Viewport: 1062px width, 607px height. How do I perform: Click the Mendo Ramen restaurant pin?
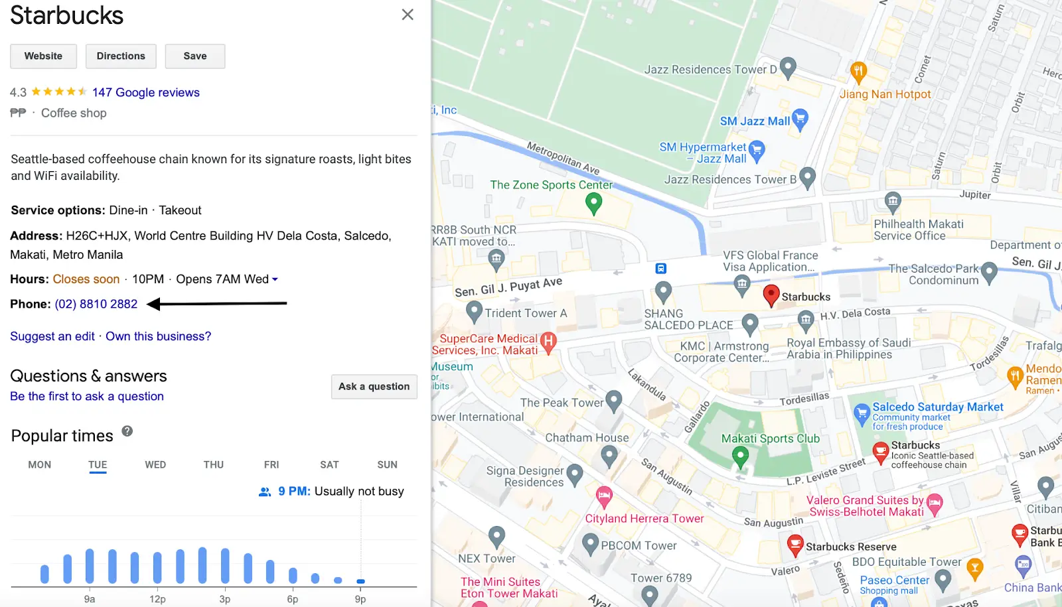(x=1014, y=377)
